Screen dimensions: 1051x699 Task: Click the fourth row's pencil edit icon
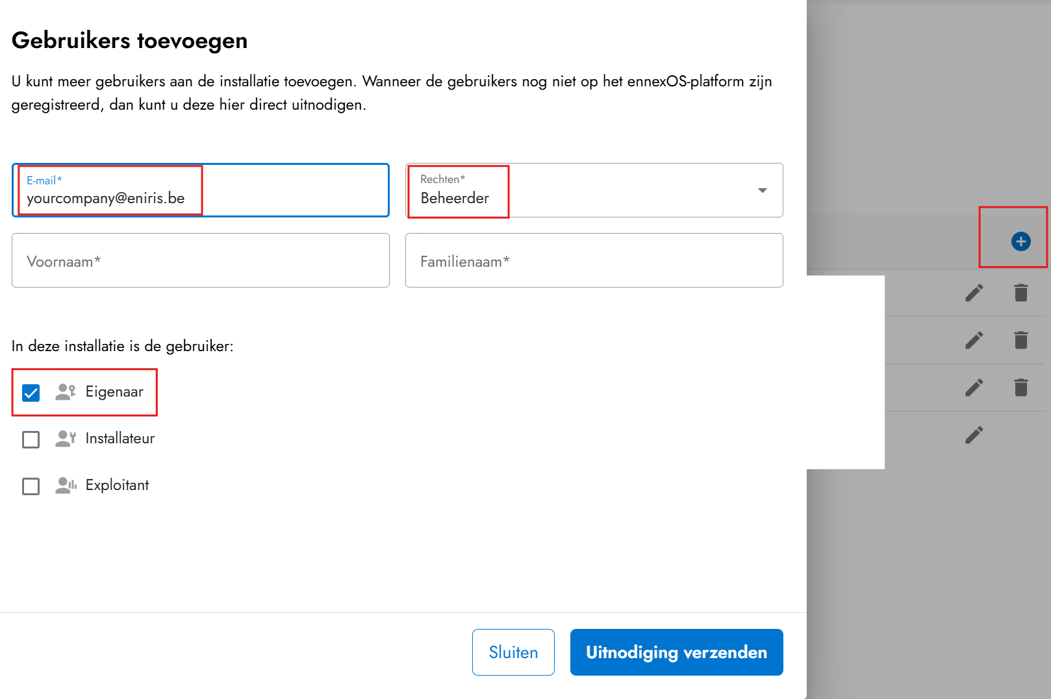(974, 435)
